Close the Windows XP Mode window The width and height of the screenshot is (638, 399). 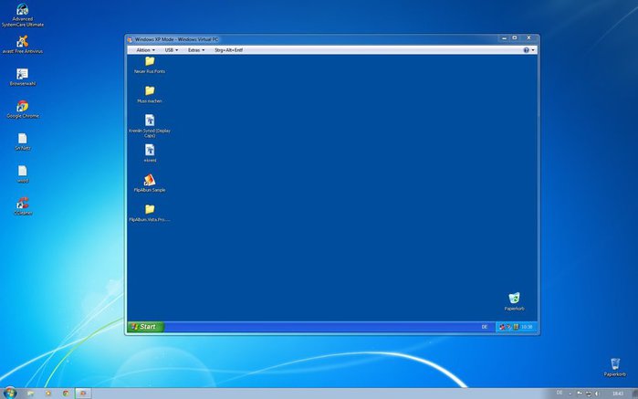click(529, 37)
